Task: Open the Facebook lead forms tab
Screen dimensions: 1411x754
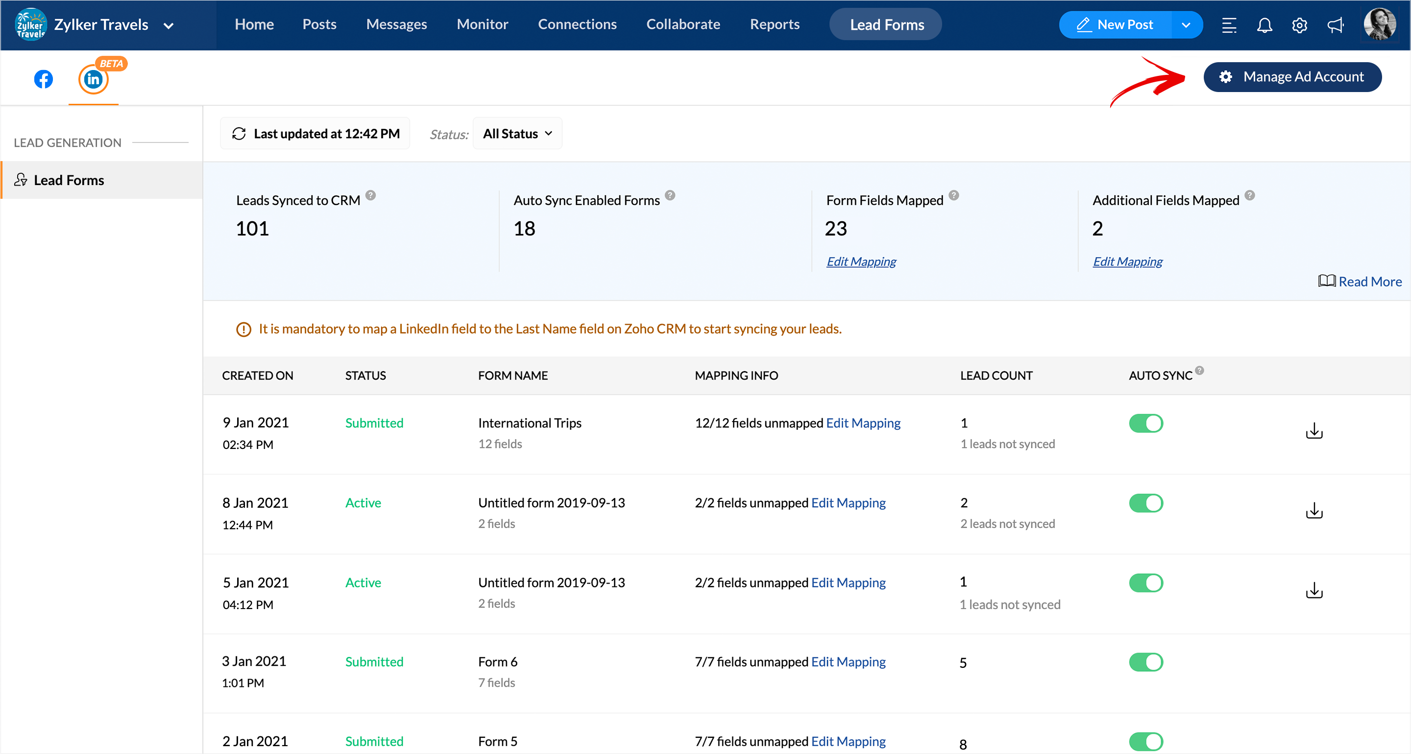Action: pyautogui.click(x=43, y=79)
